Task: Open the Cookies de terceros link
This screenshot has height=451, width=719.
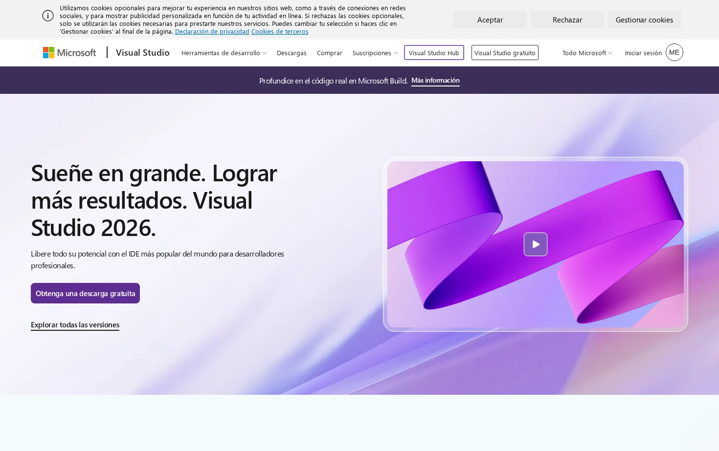Action: pos(280,32)
